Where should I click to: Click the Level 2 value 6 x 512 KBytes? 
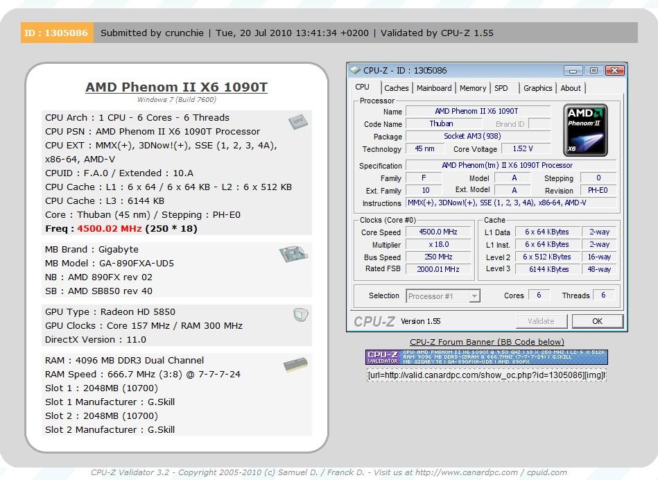547,257
